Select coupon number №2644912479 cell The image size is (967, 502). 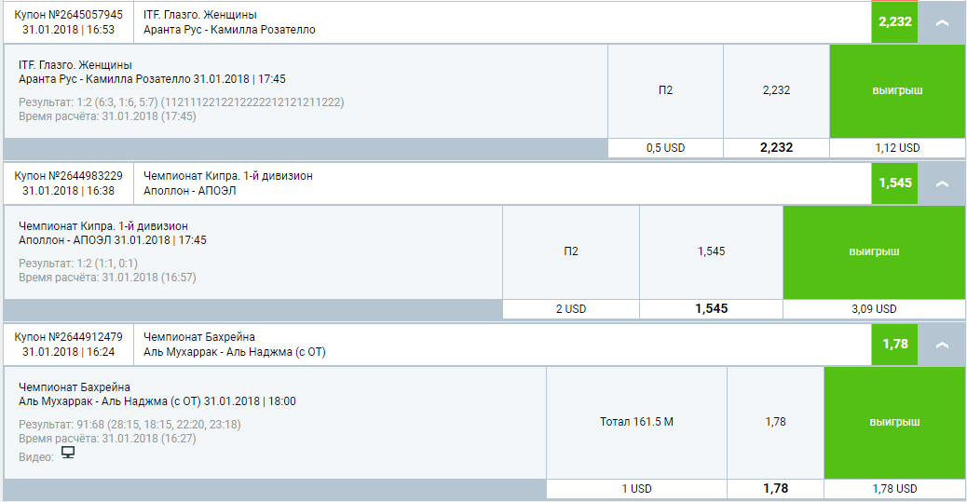point(68,344)
